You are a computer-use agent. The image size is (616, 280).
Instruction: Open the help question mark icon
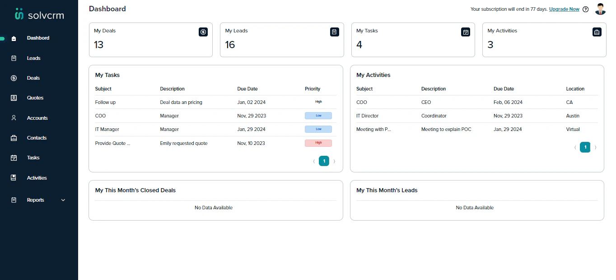586,9
